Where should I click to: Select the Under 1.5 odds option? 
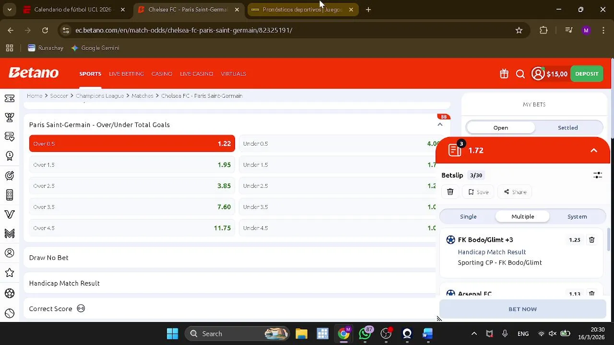pyautogui.click(x=337, y=165)
